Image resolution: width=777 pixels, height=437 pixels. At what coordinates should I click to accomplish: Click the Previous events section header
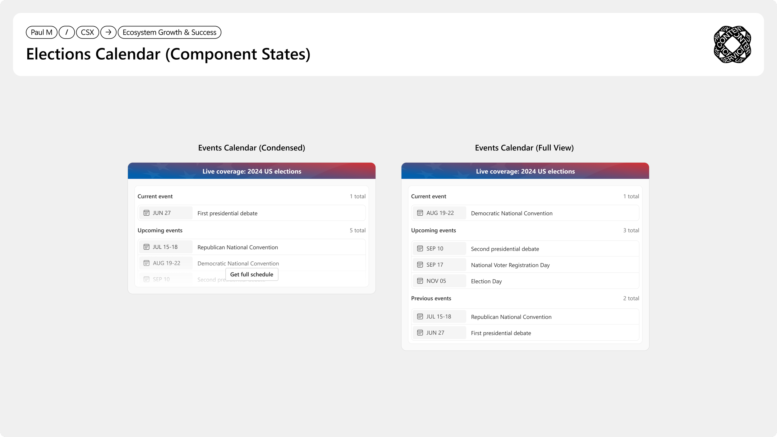(431, 298)
